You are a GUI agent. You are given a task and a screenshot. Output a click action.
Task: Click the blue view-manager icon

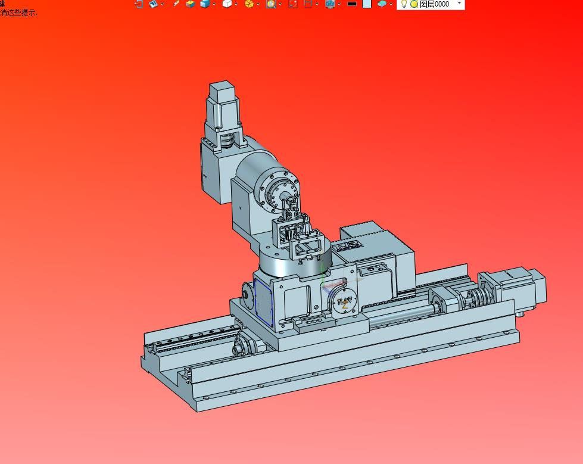click(153, 4)
